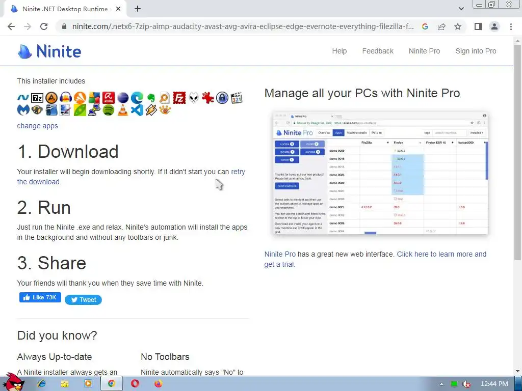The image size is (522, 391).
Task: Click the Ninite logo
Action: point(49,51)
